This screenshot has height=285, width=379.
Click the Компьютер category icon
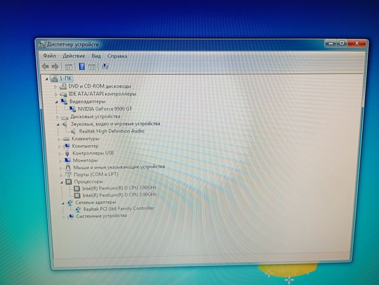(67, 146)
